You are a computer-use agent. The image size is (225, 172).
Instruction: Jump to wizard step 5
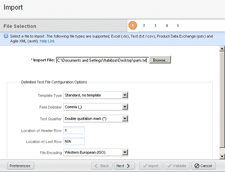click(x=178, y=25)
